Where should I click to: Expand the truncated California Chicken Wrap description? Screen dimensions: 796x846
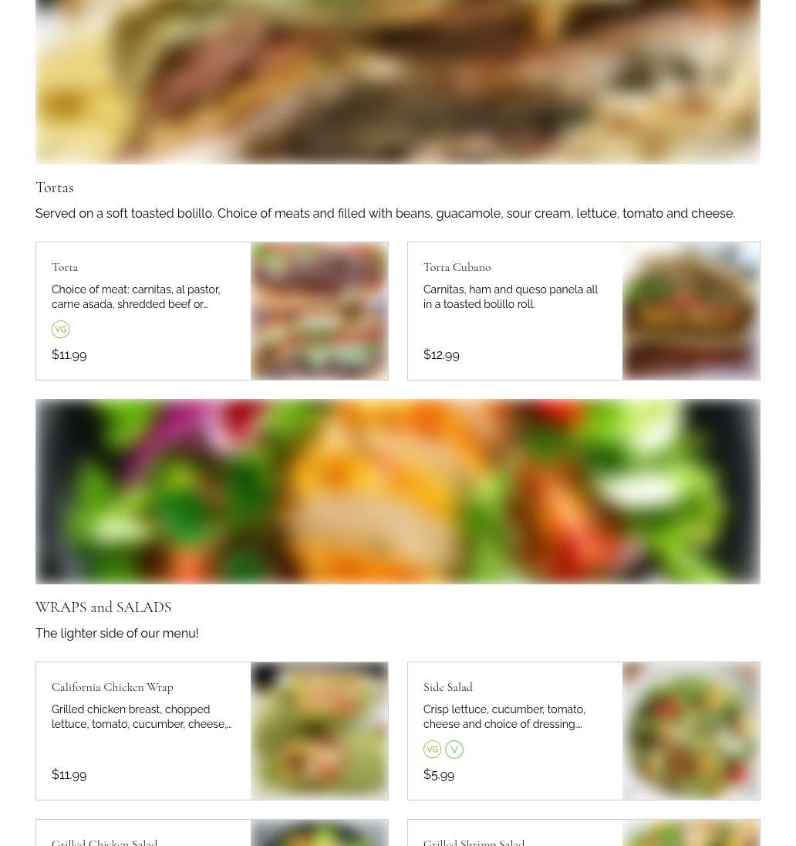click(141, 716)
